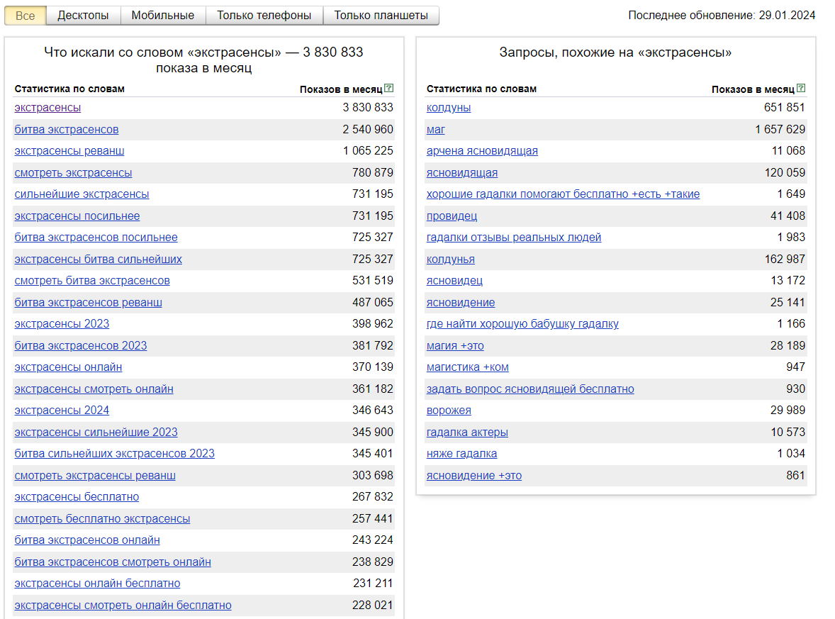Open the "экстрасенсы" keyword link
835x619 pixels.
[x=47, y=108]
